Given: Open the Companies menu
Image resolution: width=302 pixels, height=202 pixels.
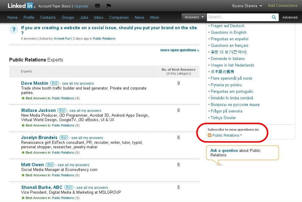Looking at the screenshot, I should pyautogui.click(x=119, y=18).
